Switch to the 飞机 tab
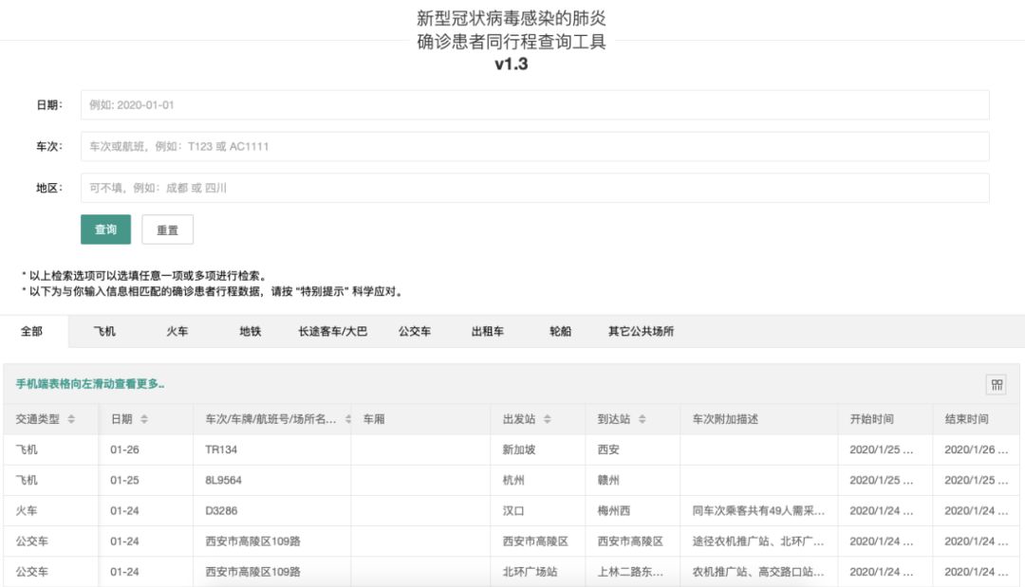Image resolution: width=1025 pixels, height=587 pixels. (x=103, y=332)
